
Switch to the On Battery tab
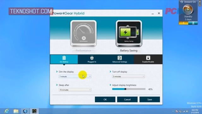(x=64, y=59)
